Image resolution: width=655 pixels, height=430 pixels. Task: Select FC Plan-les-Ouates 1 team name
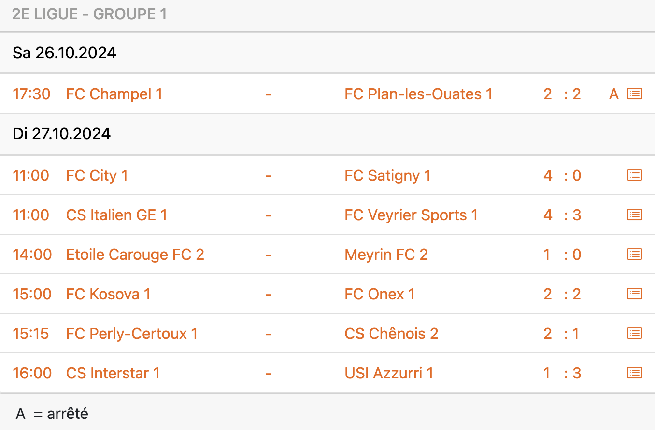coord(418,94)
